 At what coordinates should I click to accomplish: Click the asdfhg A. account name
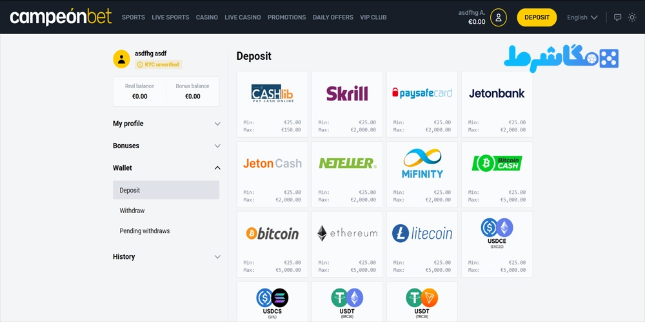[472, 13]
